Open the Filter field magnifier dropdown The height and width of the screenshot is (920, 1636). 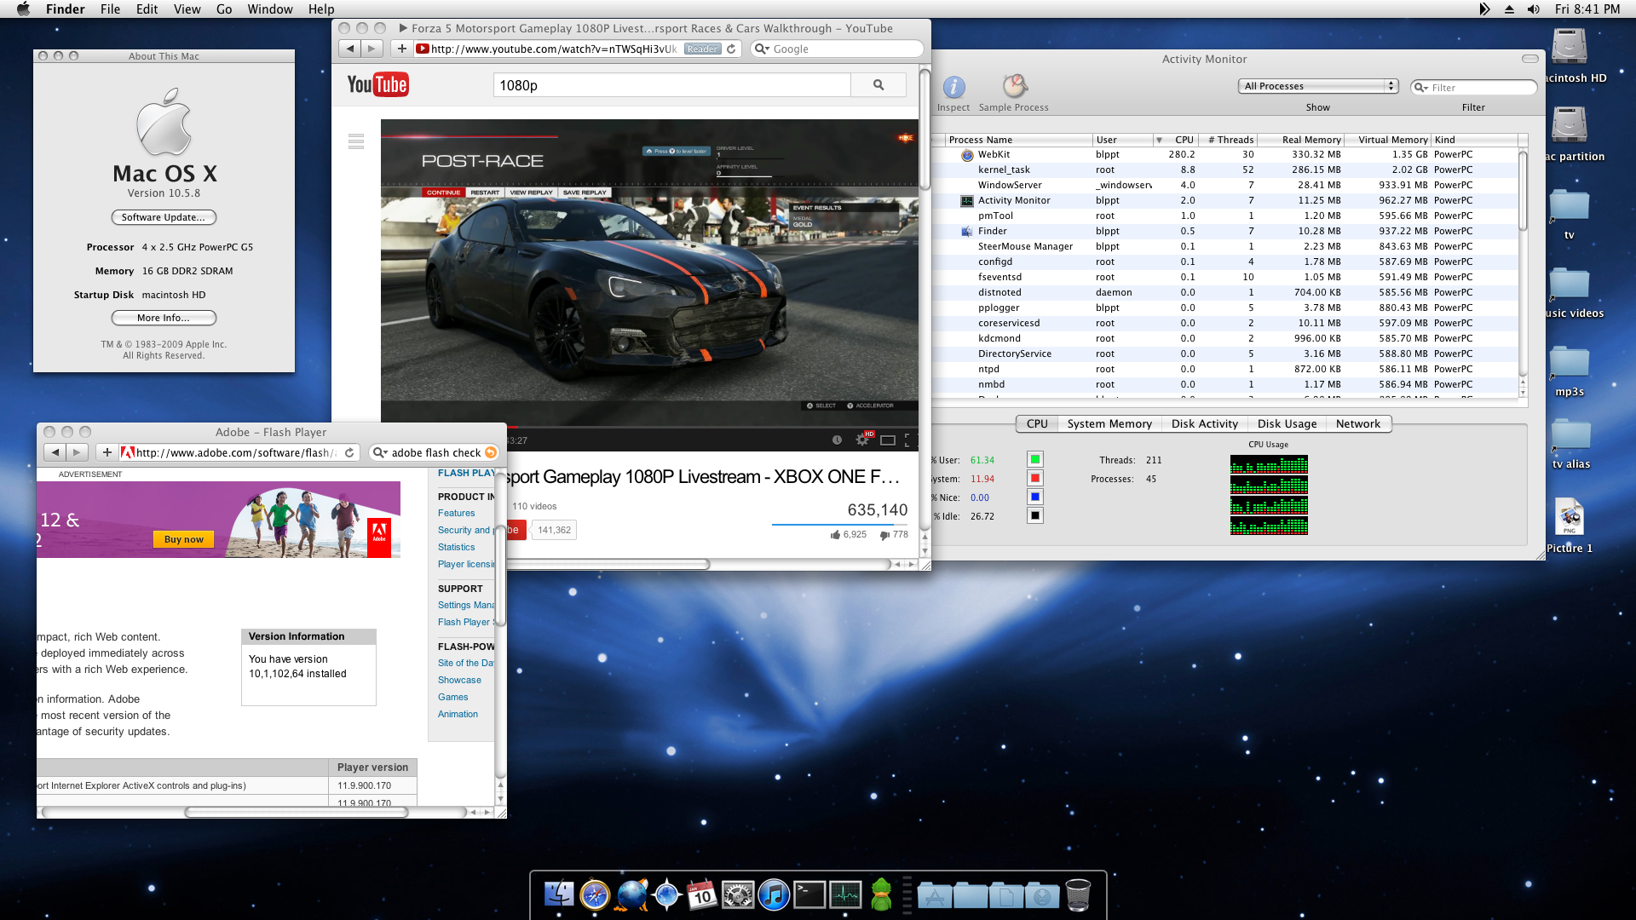pyautogui.click(x=1421, y=88)
